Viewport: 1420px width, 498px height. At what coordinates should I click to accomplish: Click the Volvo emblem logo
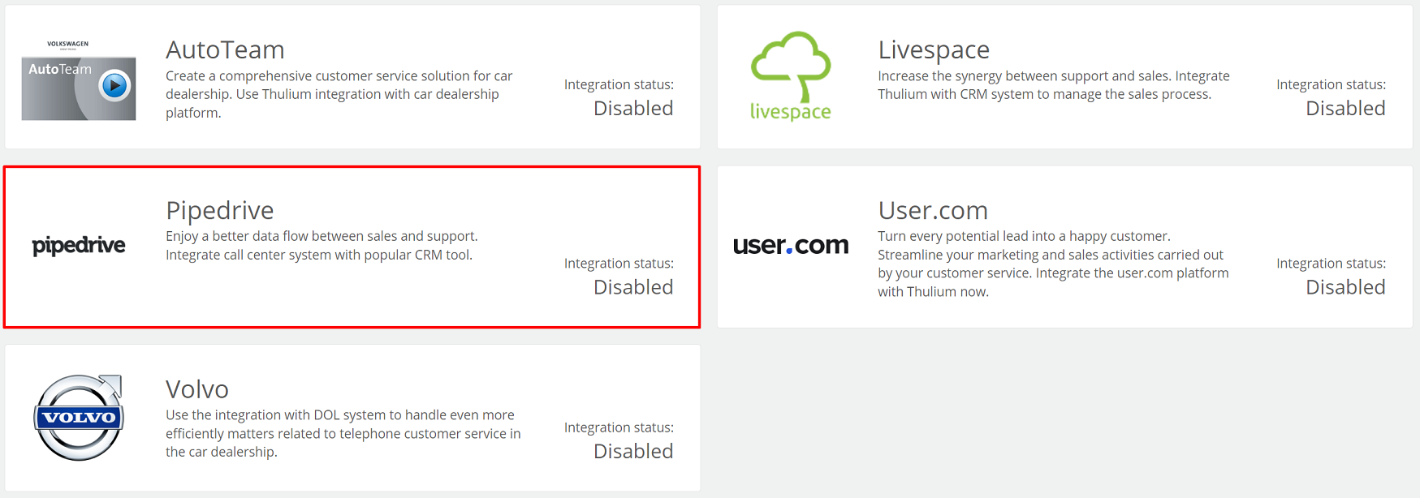point(79,417)
